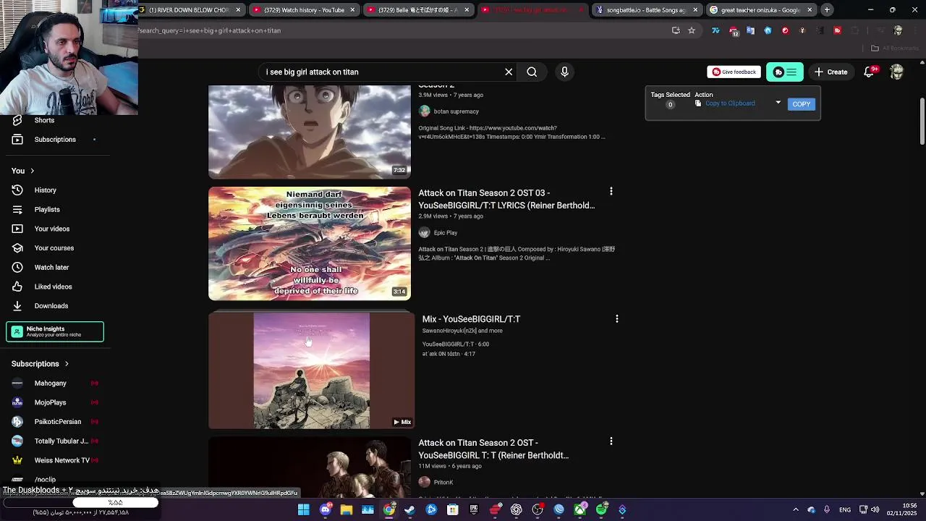Click the Create button
The image size is (926, 521).
point(831,72)
